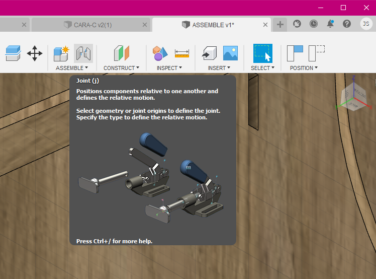Screen dimensions: 376x279
Task: Close the CARA-C v2(1) tab
Action: tap(145, 25)
